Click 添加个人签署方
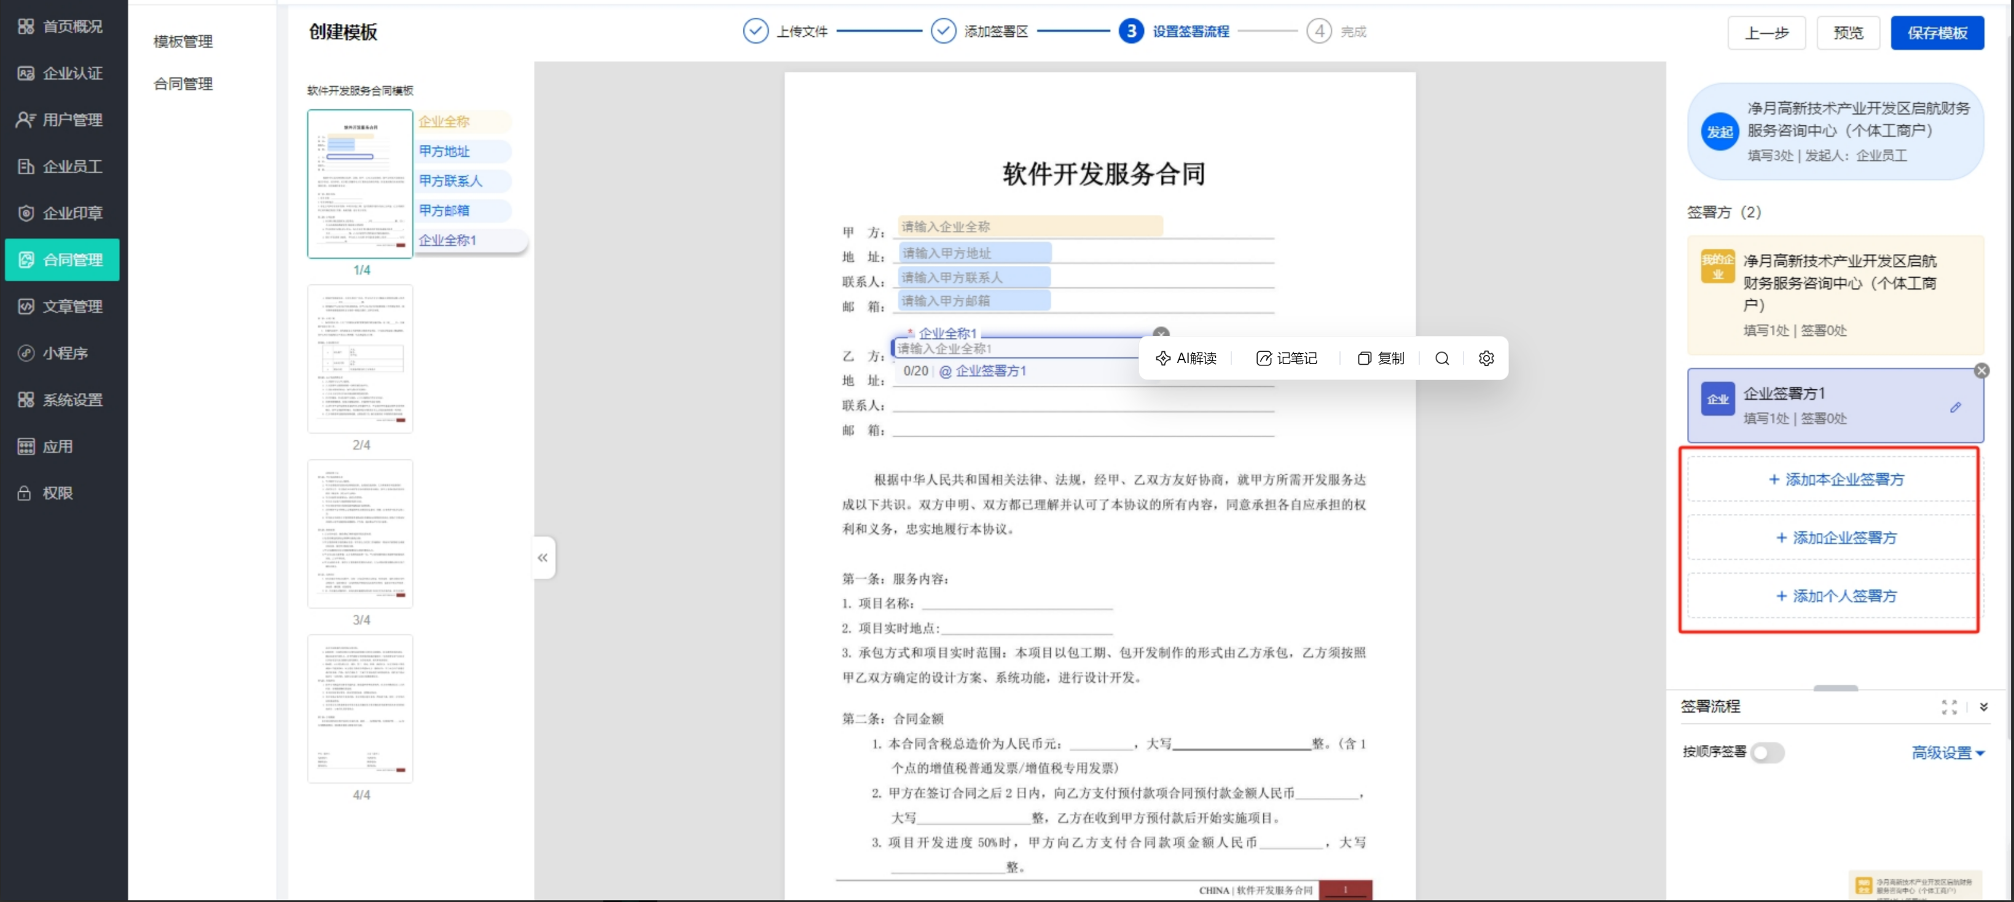 pyautogui.click(x=1835, y=596)
